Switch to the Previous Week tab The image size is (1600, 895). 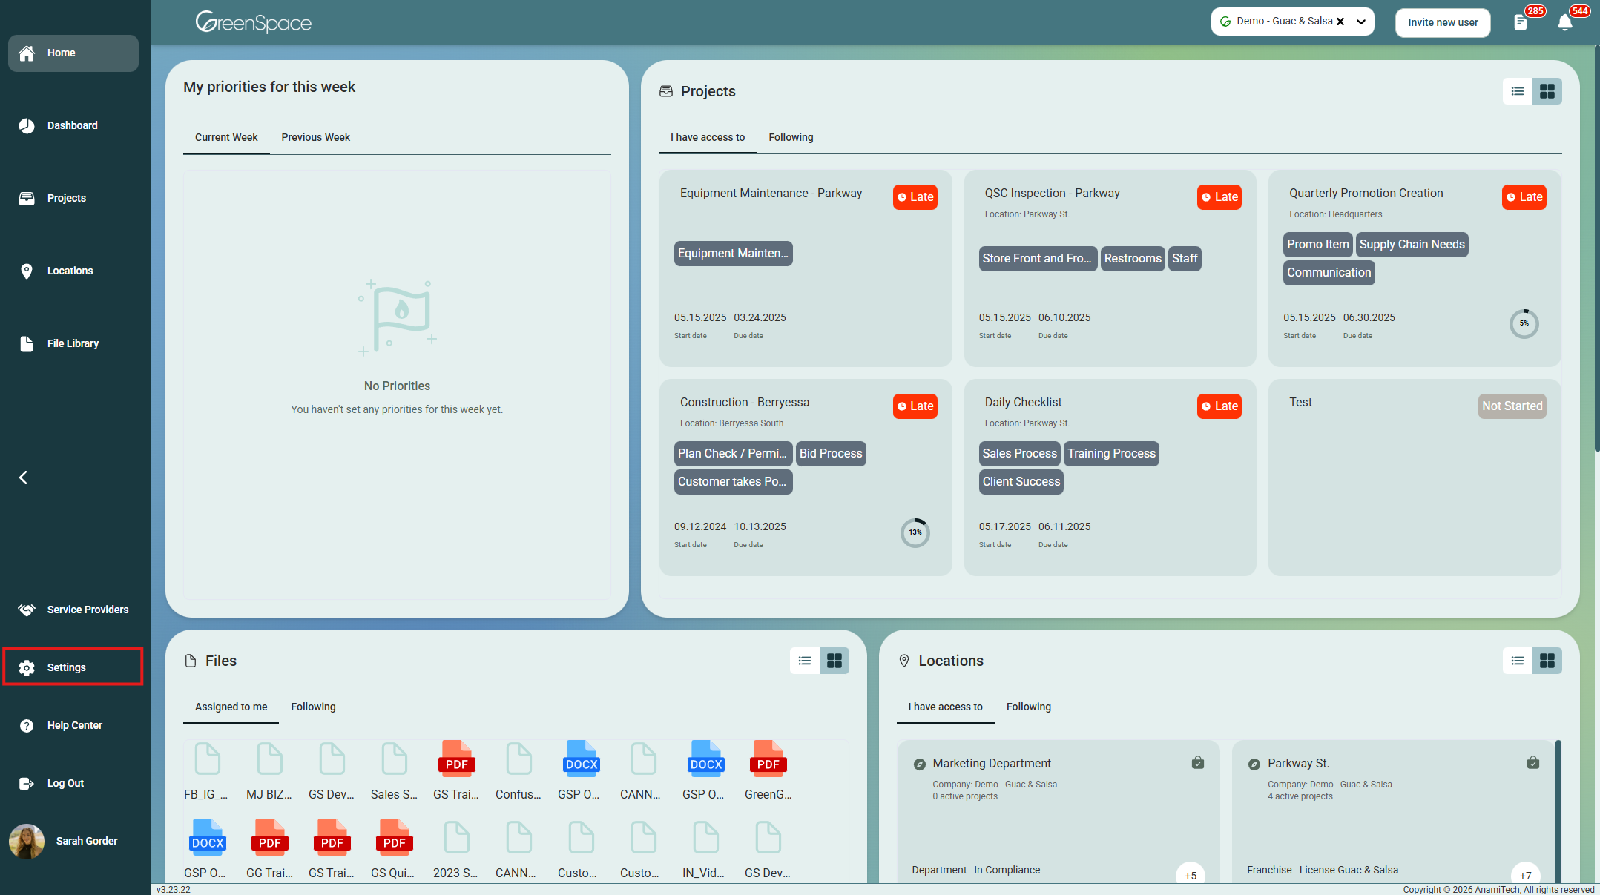pyautogui.click(x=315, y=137)
